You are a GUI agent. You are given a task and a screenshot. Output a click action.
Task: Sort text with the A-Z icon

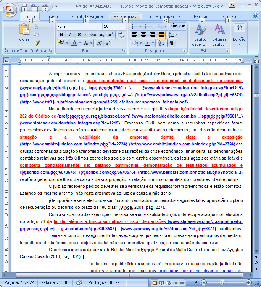[x=162, y=43]
